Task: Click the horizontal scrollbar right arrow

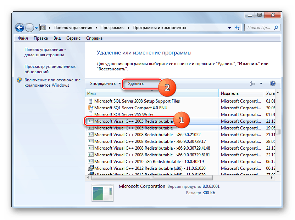Action: 272,178
